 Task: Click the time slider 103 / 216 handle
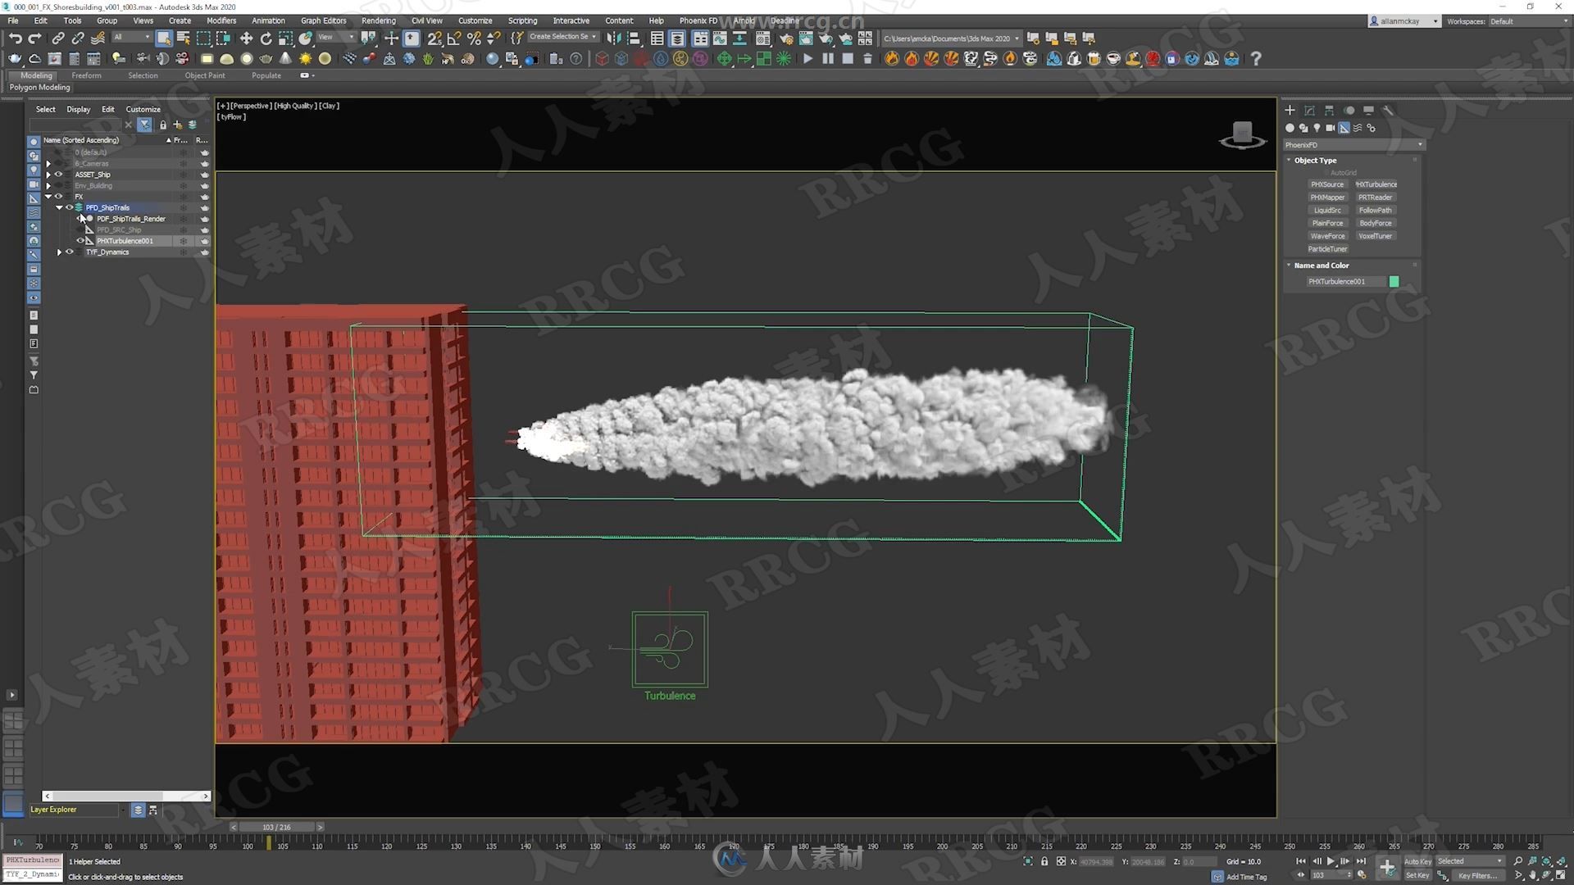[276, 827]
